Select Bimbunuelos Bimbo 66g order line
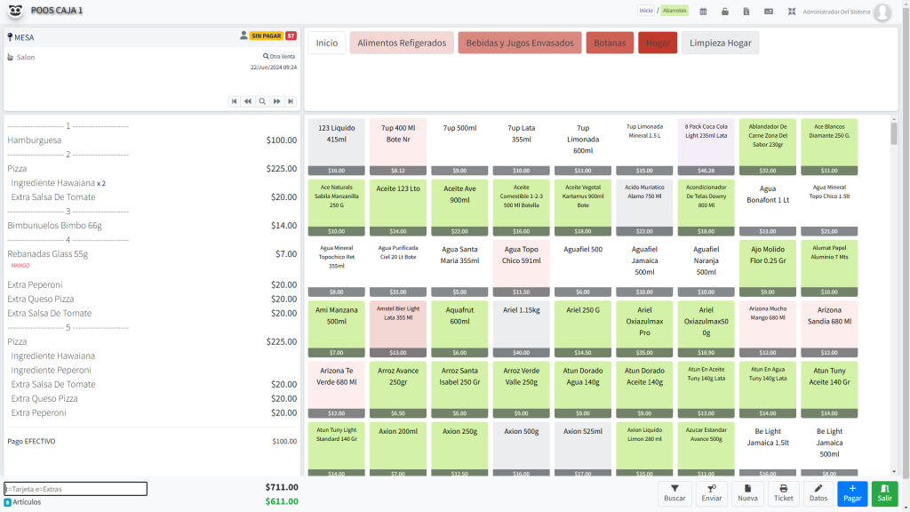Screen dimensions: 910x512 pyautogui.click(x=152, y=225)
